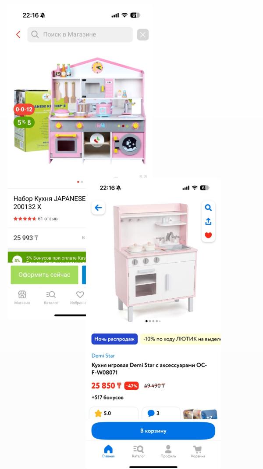Toggle the red heart favorite icon
The width and height of the screenshot is (263, 469).
tap(208, 235)
